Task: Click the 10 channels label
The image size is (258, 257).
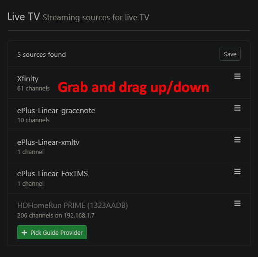Action: [33, 120]
